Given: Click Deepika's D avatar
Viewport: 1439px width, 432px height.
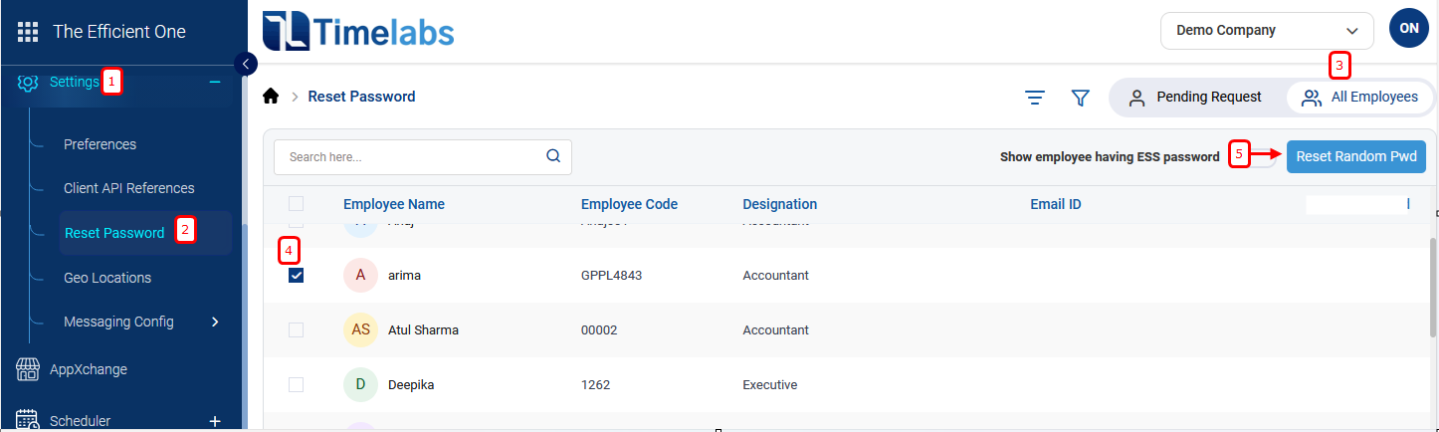Looking at the screenshot, I should 360,384.
